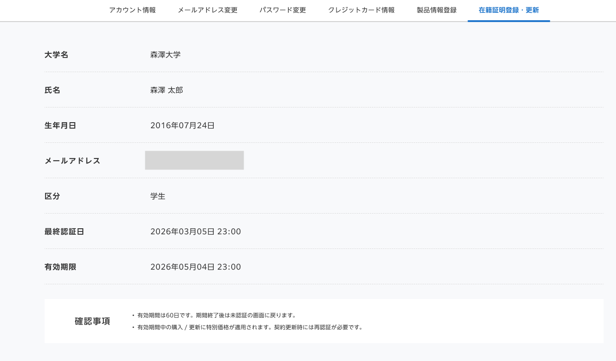Click last verification date 2026年03月05日 23:00
This screenshot has width=616, height=361.
(196, 231)
